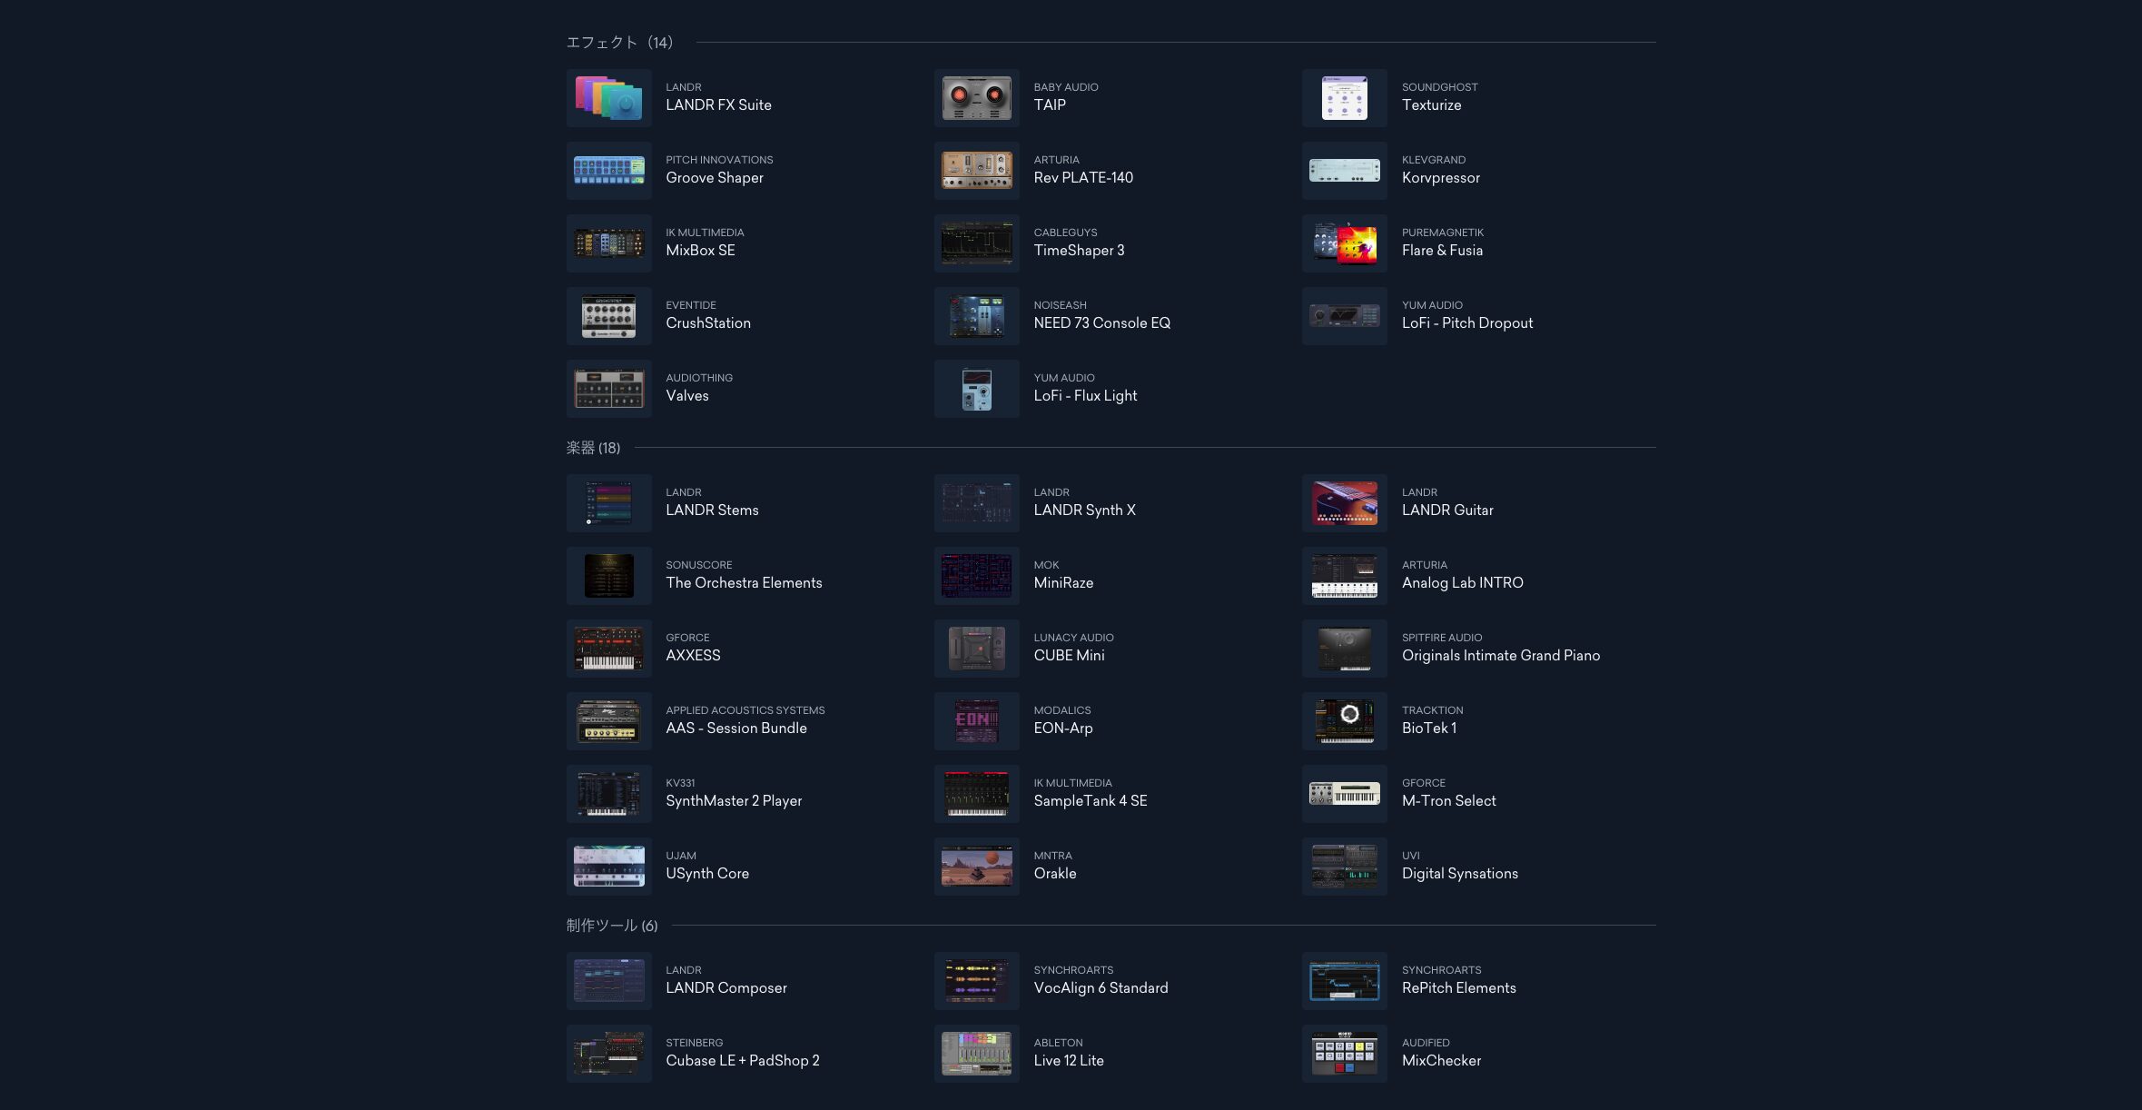This screenshot has height=1110, width=2142.
Task: Click the "SynthMaster 2 Player" title
Action: point(734,801)
